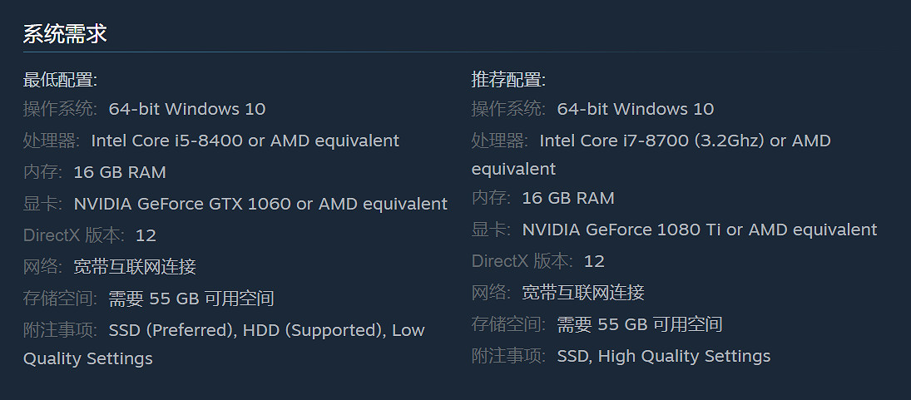
Task: Click the 最低配置 column title
Action: 60,80
